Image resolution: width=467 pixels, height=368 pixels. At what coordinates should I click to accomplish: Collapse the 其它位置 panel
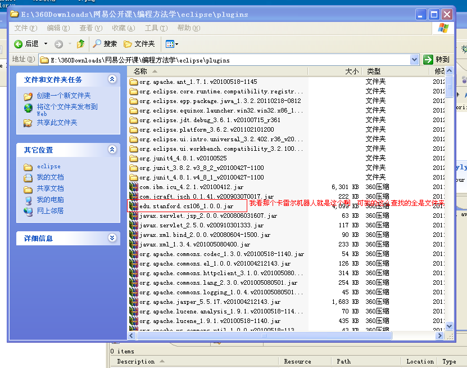point(112,150)
